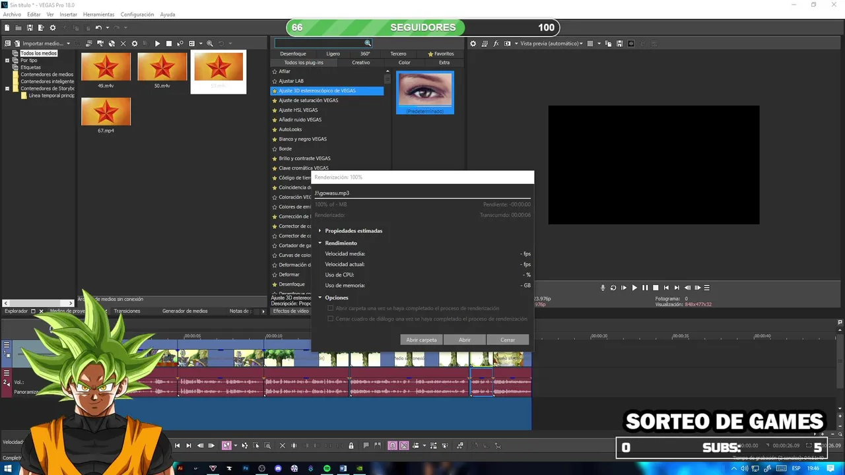Pause playback in the preview transport
Screen dimensions: 845x475
[x=645, y=288]
